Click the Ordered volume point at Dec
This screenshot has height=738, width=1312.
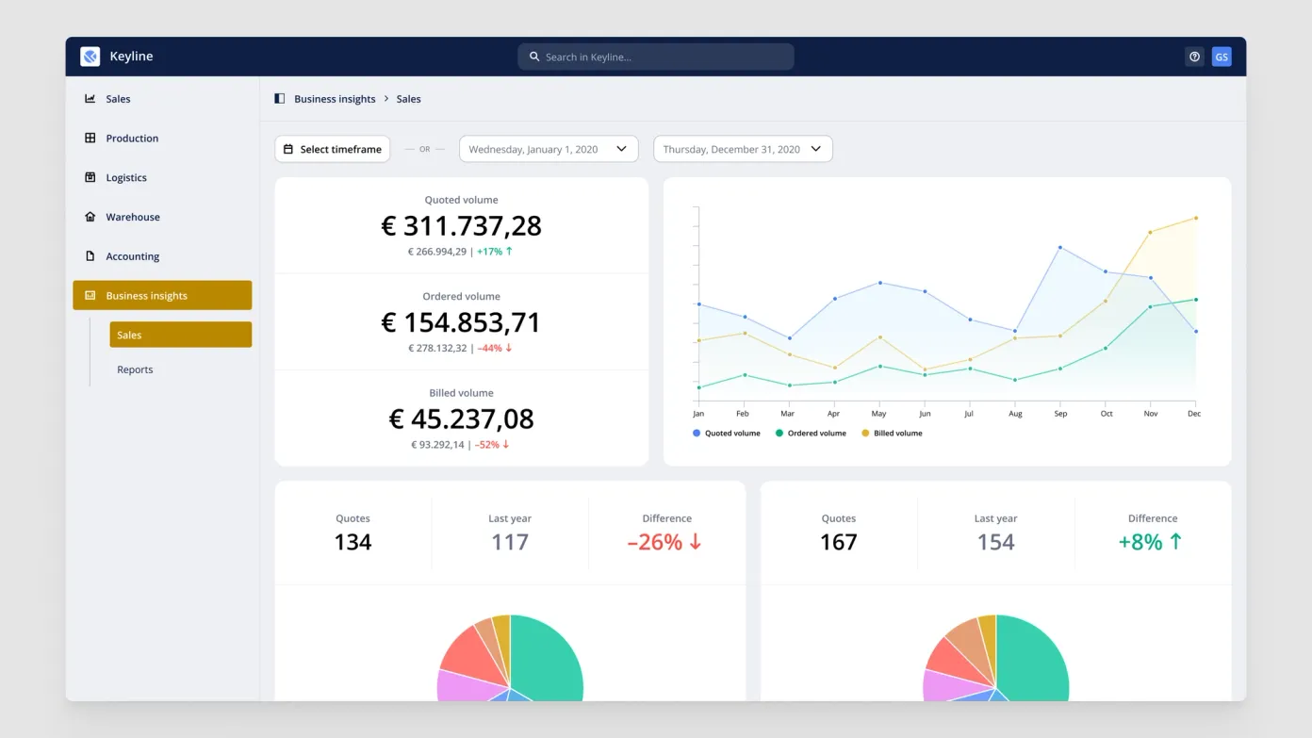pos(1196,300)
